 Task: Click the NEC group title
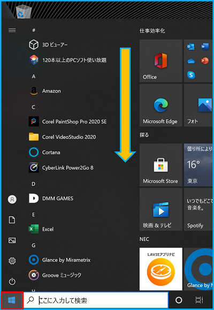pos(144,239)
